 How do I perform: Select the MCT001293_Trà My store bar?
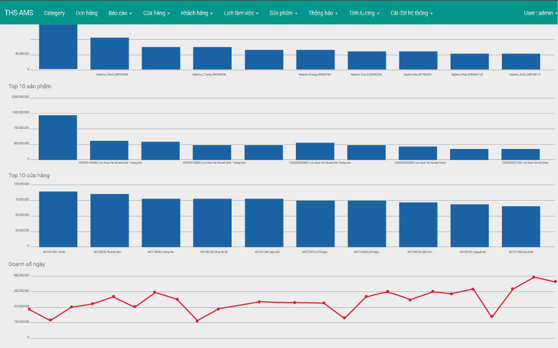tap(58, 220)
